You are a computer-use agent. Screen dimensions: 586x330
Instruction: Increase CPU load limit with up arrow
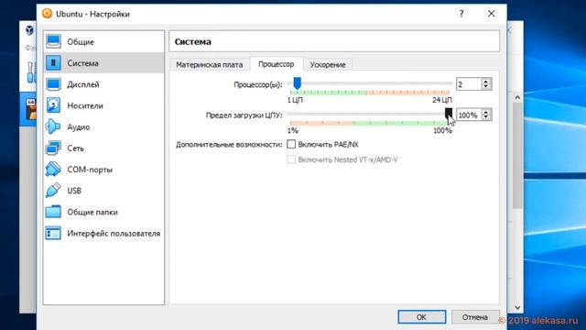(486, 112)
